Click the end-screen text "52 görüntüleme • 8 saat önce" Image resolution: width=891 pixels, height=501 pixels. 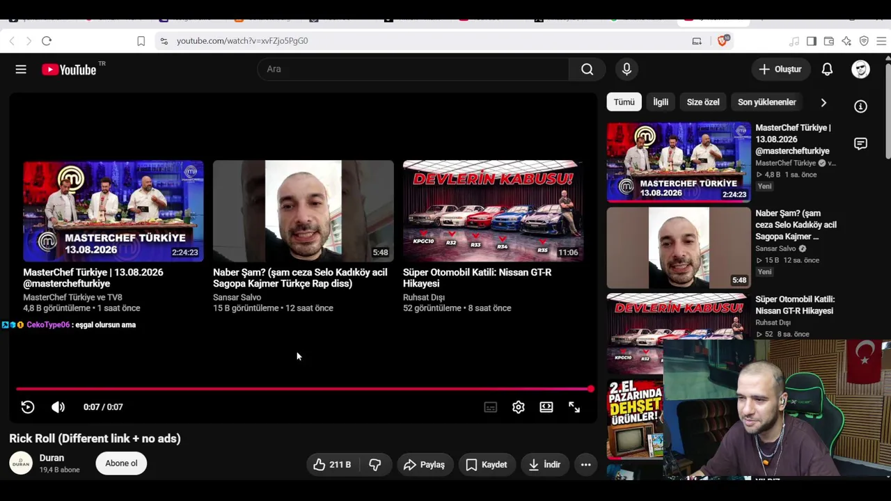coord(457,308)
